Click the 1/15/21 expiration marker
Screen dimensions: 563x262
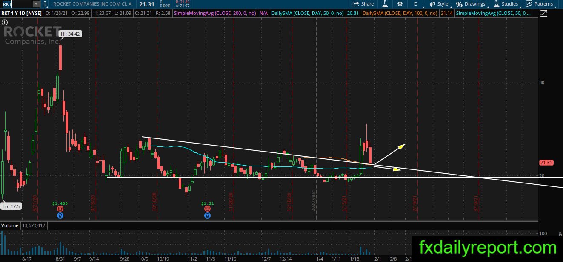[344, 203]
